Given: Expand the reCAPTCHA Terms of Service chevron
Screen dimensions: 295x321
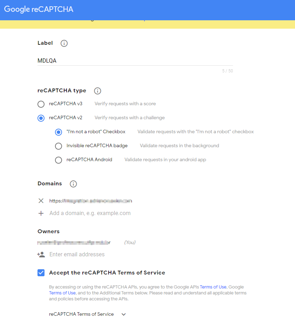Looking at the screenshot, I should point(123,314).
